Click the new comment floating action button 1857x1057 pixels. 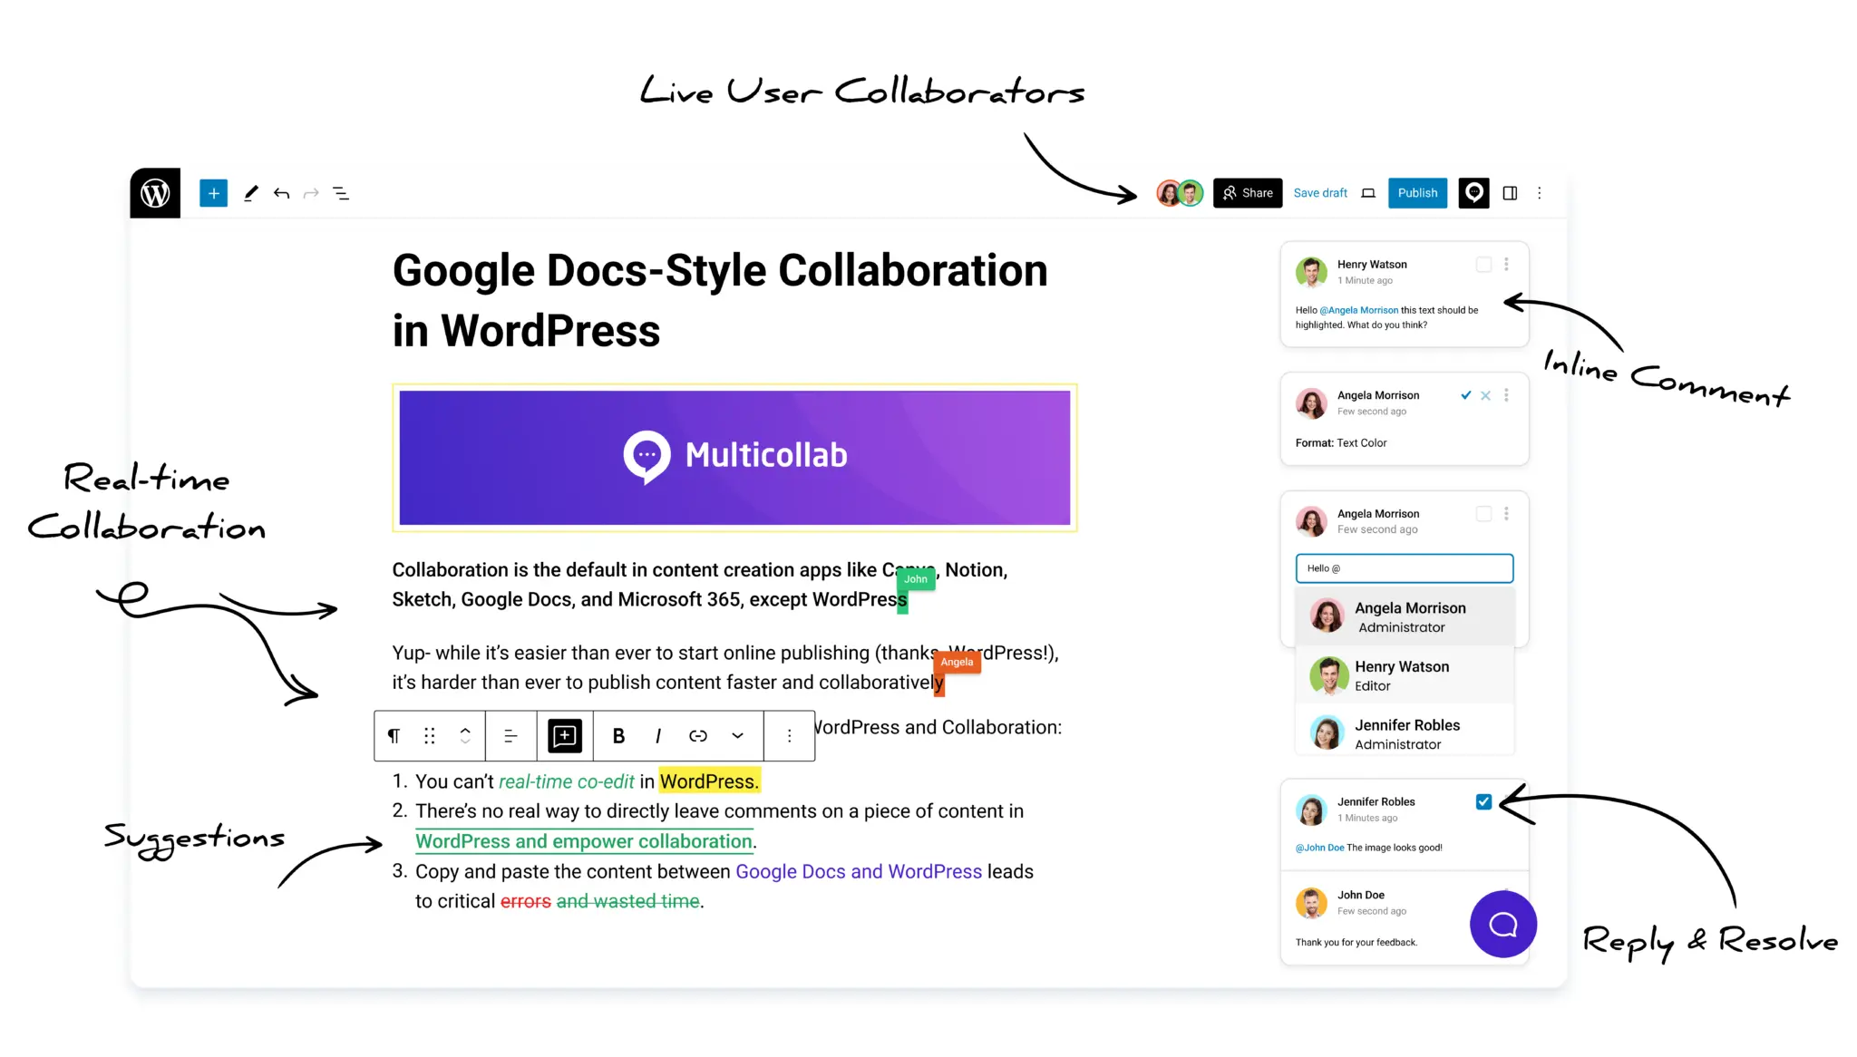[x=1502, y=925]
